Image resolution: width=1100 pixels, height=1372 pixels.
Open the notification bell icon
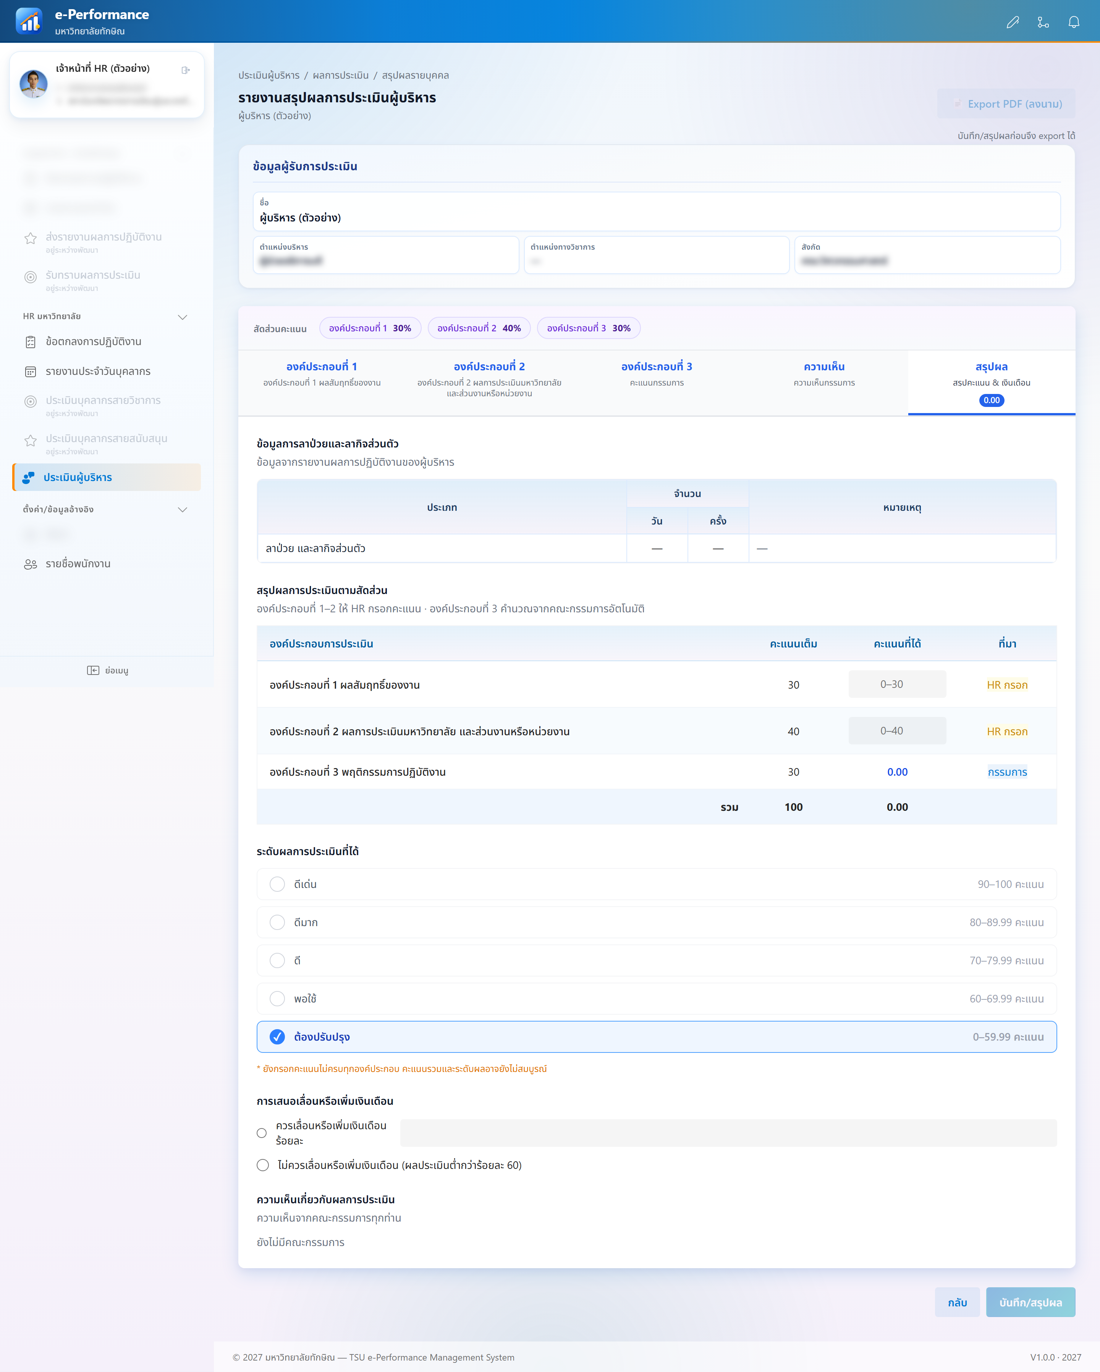pos(1073,22)
